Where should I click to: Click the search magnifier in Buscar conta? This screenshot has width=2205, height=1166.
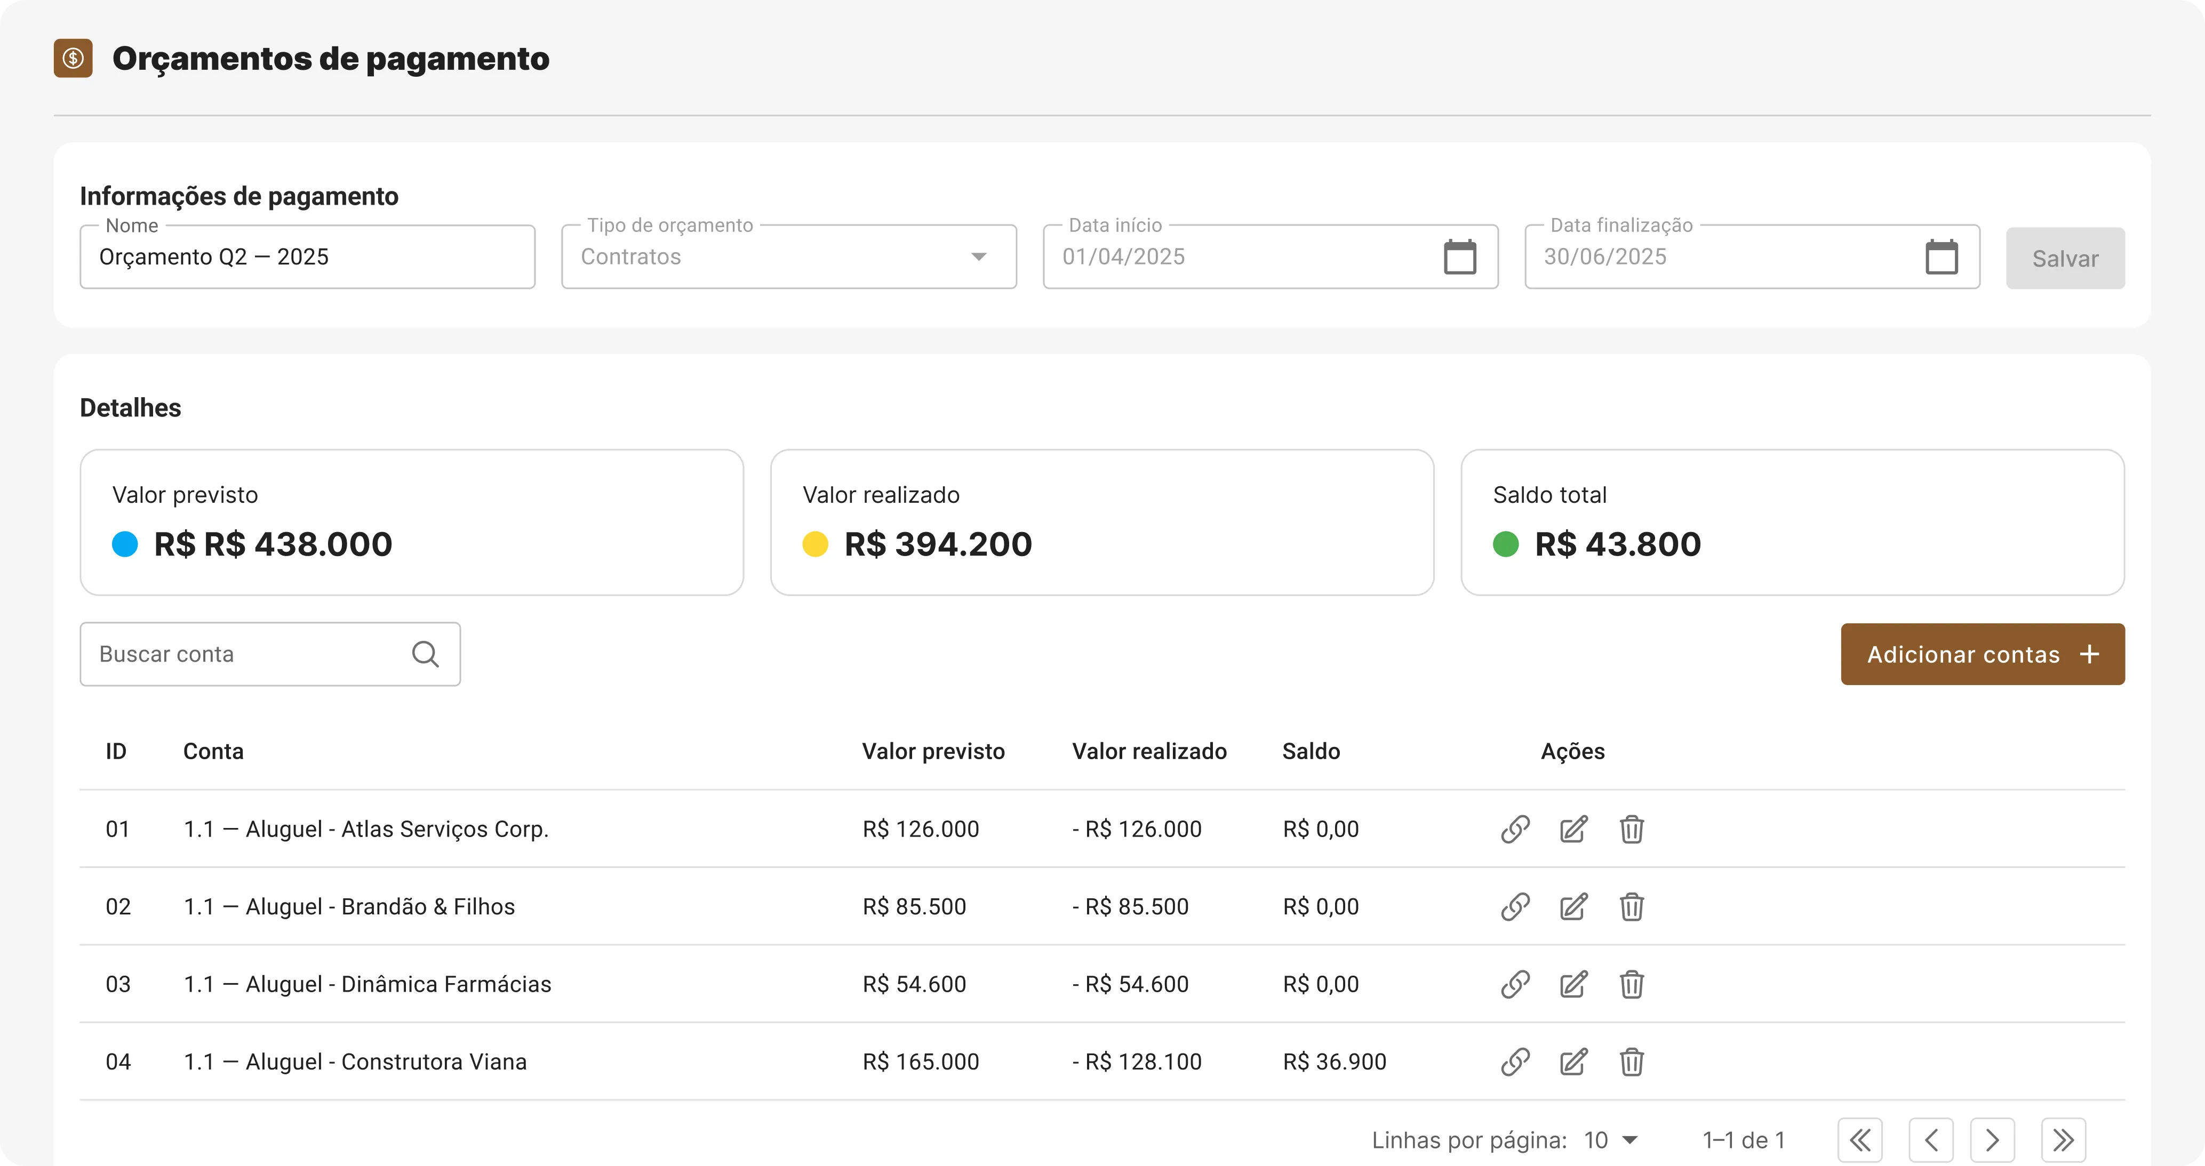coord(426,654)
